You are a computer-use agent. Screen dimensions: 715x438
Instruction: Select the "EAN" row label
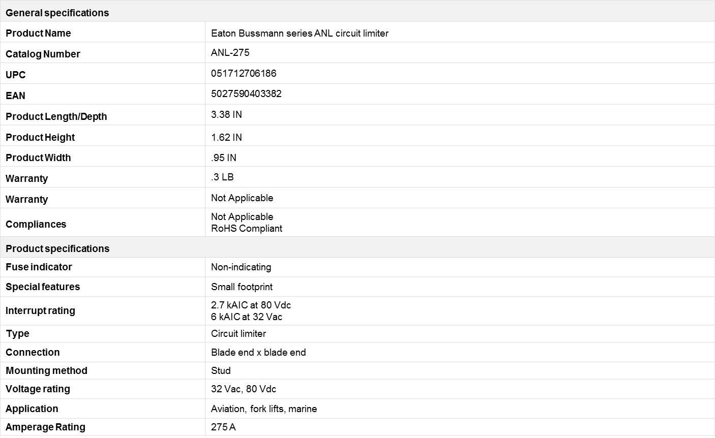(x=15, y=96)
